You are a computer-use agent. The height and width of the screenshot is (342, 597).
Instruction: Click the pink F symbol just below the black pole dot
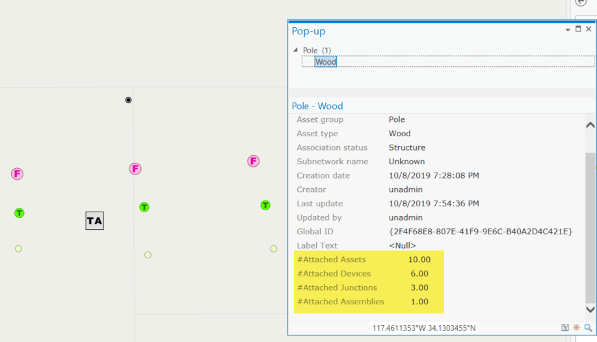coord(135,169)
